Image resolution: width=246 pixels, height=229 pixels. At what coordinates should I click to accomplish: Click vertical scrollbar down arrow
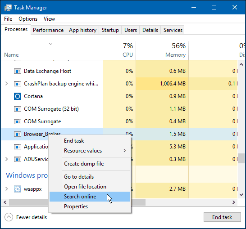point(241,195)
